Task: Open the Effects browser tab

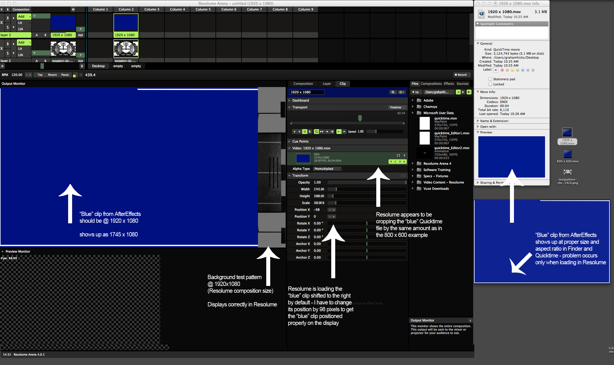Action: pyautogui.click(x=449, y=84)
